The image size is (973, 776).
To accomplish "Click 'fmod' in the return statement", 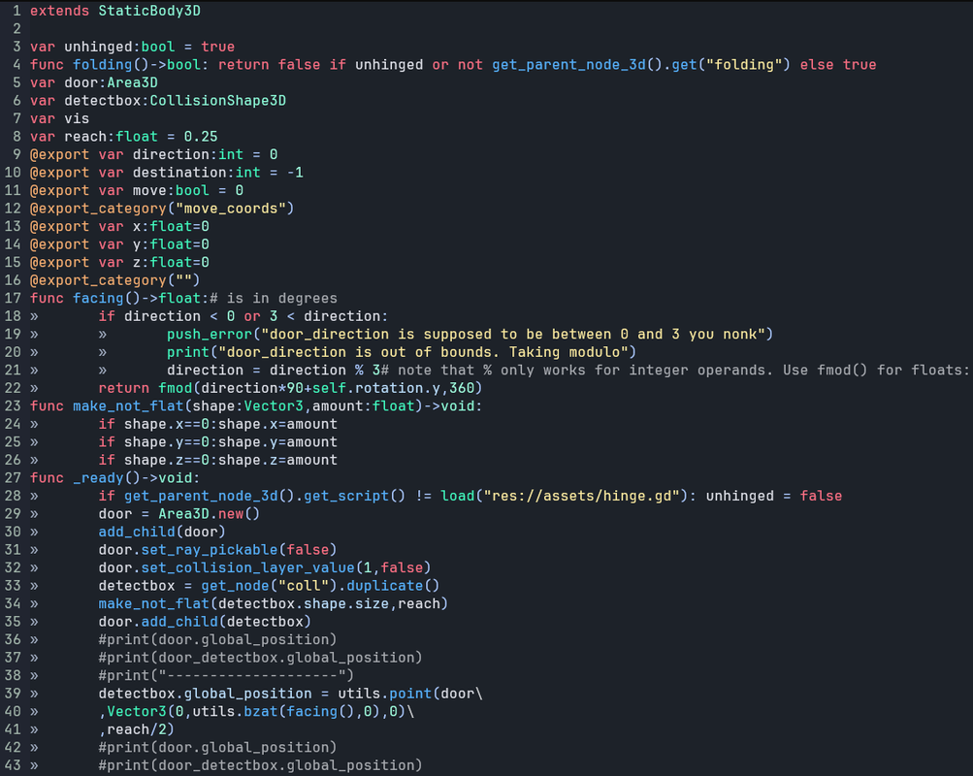I will pyautogui.click(x=176, y=388).
